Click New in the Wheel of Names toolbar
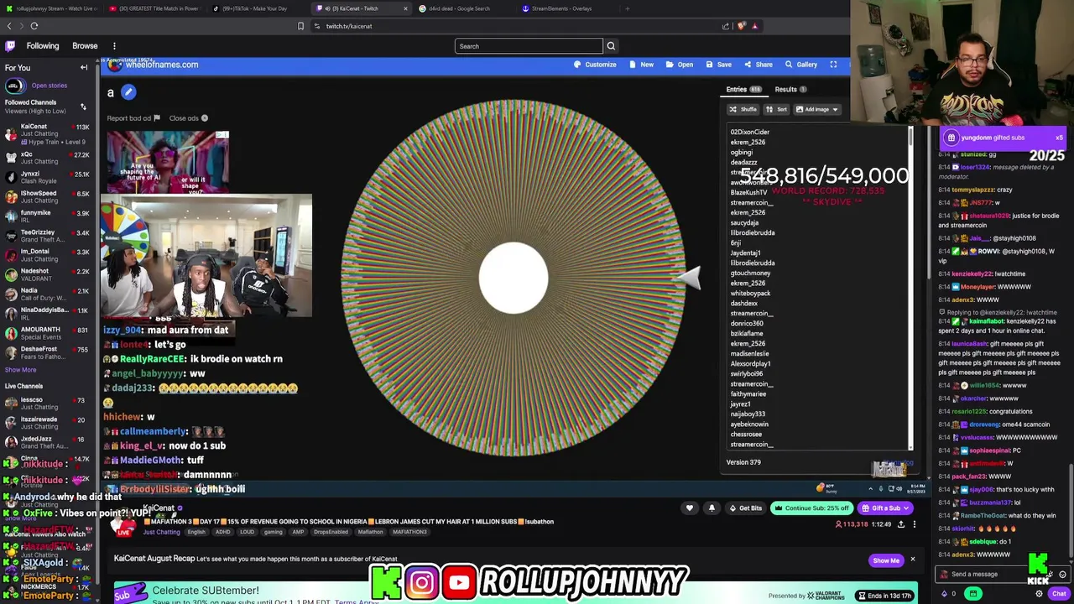The width and height of the screenshot is (1074, 604). click(x=642, y=65)
